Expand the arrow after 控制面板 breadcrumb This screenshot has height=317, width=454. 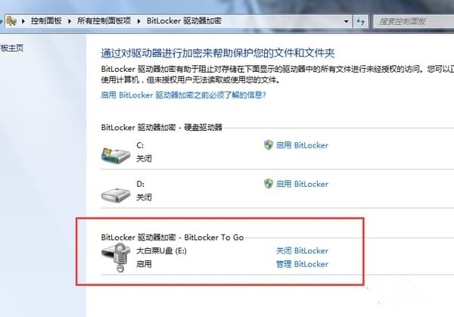[x=70, y=21]
